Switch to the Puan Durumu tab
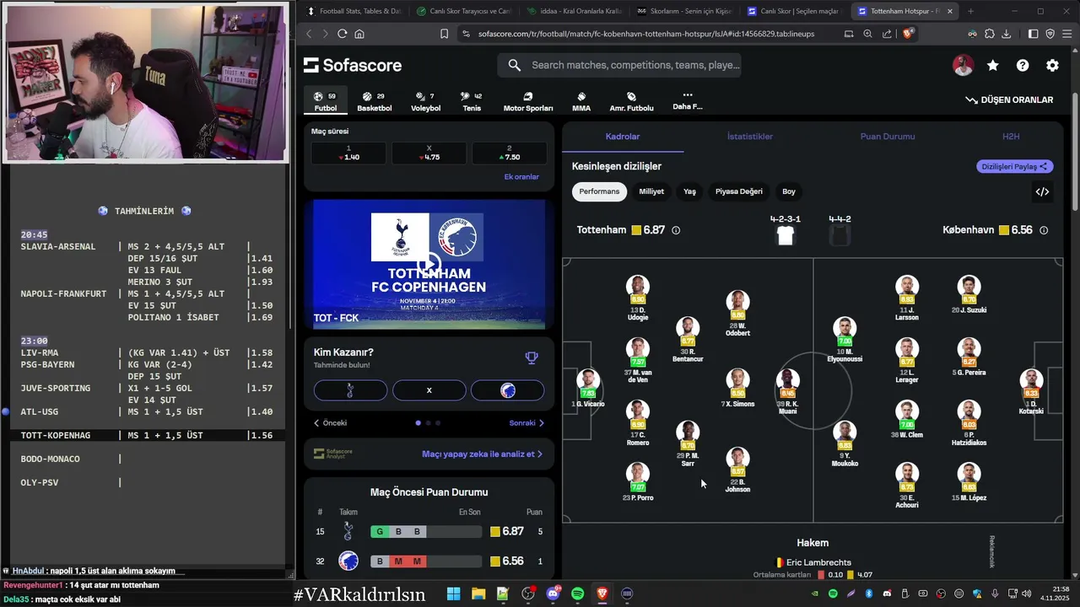 tap(887, 137)
